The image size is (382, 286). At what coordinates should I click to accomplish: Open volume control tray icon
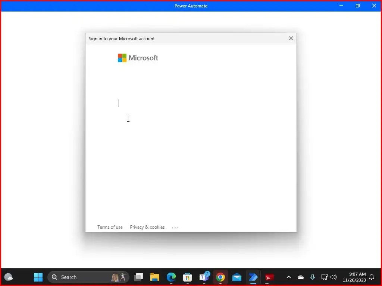pyautogui.click(x=334, y=277)
